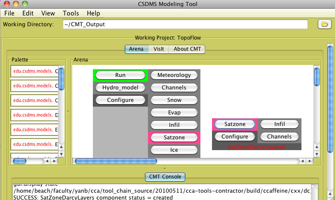Open the CMT Console button

165,177
